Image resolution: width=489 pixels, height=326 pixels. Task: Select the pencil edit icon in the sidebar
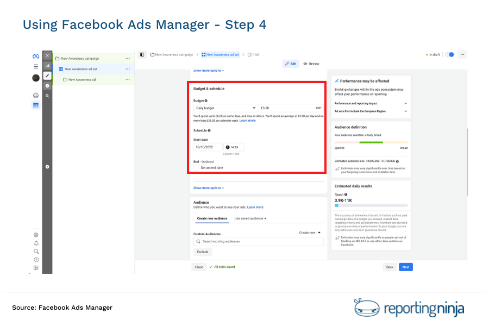click(47, 74)
